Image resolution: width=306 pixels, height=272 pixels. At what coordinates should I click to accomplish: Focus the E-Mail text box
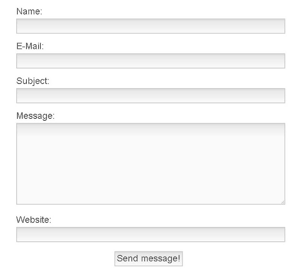151,61
